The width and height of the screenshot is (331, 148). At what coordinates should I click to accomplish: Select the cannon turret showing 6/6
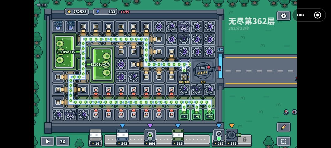204,70
